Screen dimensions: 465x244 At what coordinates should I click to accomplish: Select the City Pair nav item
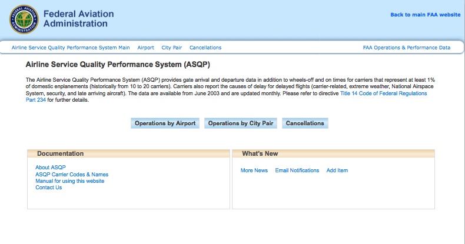(172, 48)
